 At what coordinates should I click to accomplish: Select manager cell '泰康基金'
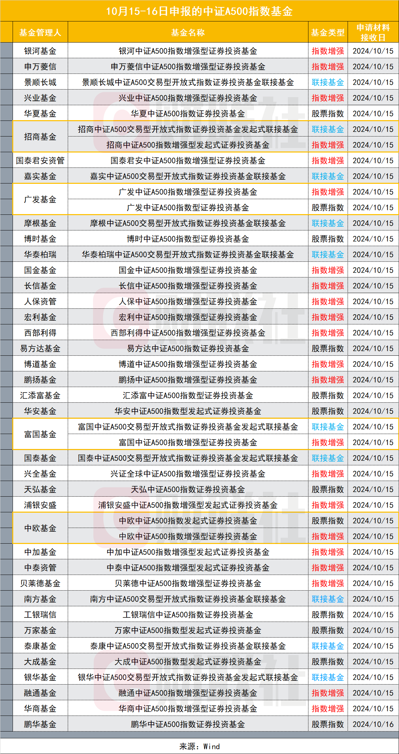[40, 646]
